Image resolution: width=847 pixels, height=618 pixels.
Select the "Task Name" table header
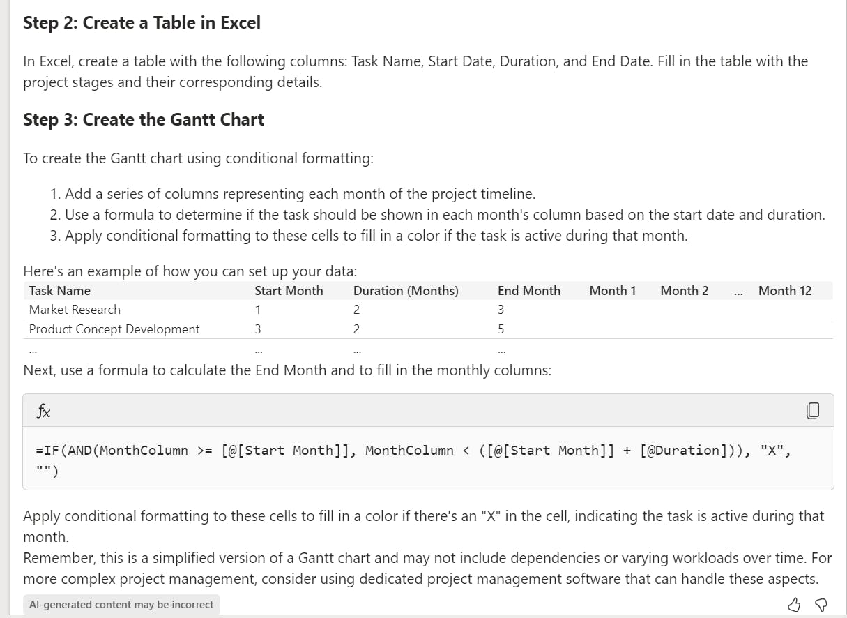click(60, 291)
